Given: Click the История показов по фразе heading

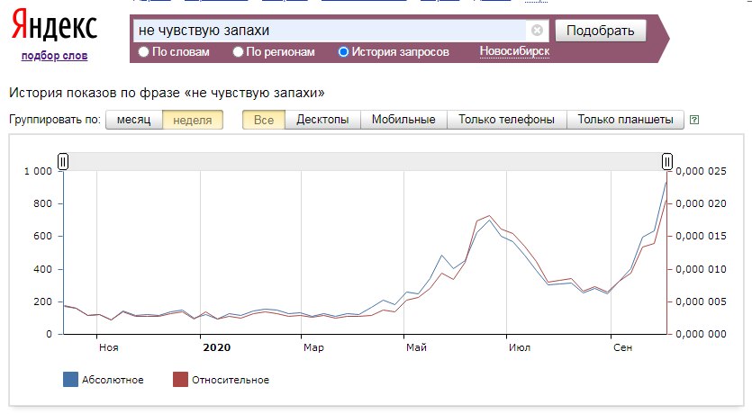Looking at the screenshot, I should [167, 93].
